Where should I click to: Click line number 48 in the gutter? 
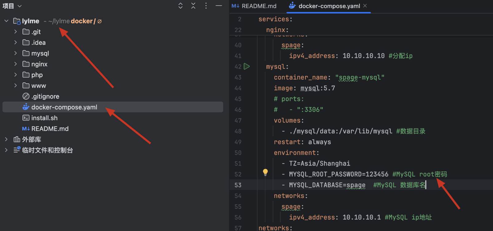(x=238, y=131)
